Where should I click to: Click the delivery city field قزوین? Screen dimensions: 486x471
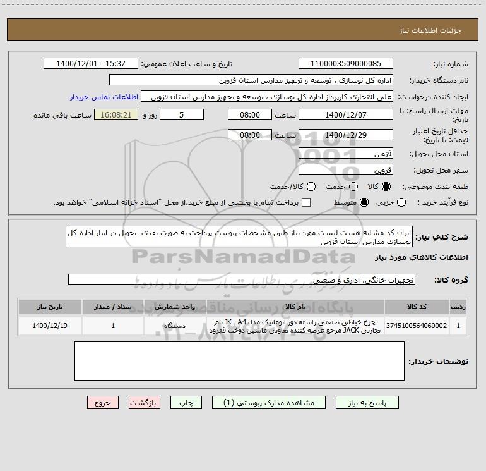pyautogui.click(x=346, y=169)
